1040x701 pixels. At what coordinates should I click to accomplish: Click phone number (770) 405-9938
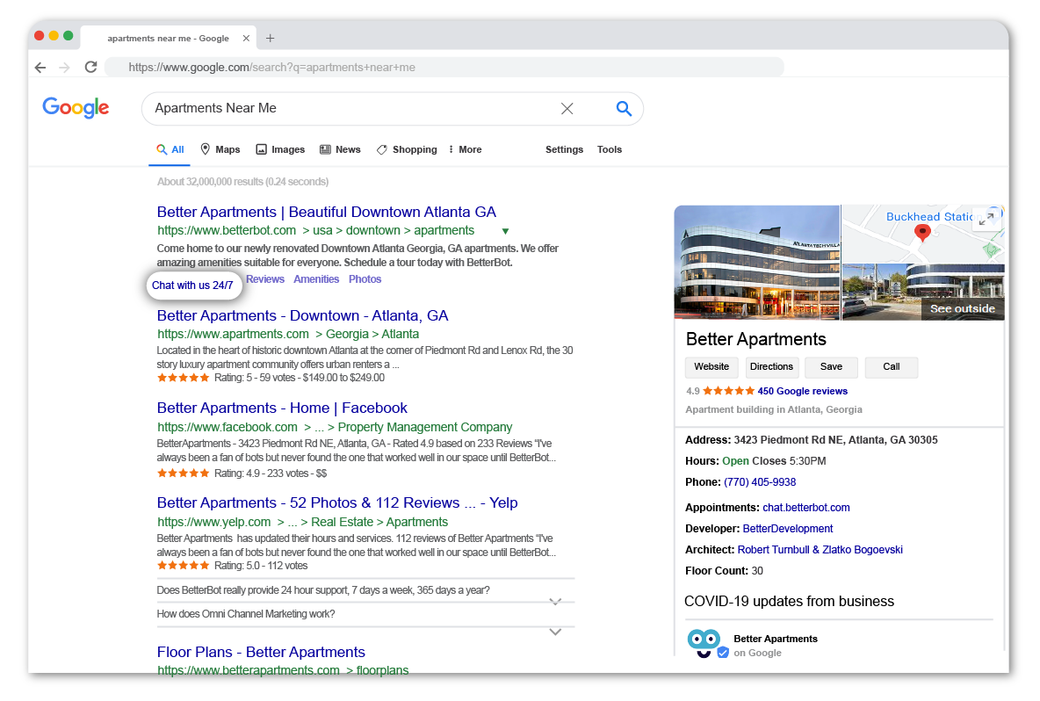pyautogui.click(x=760, y=482)
